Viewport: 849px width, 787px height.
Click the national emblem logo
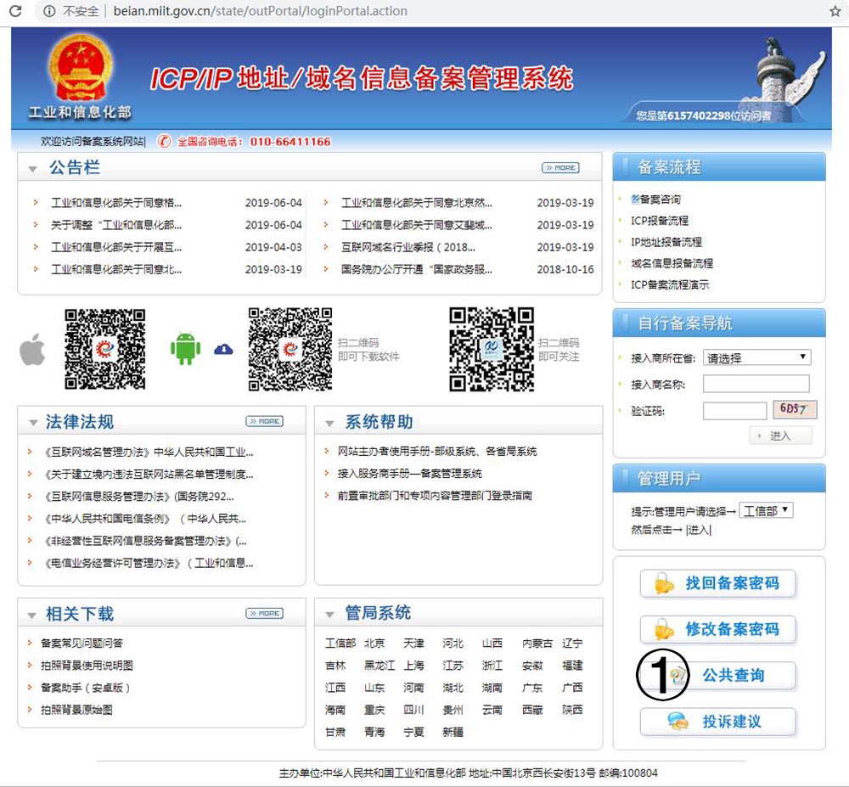80,70
